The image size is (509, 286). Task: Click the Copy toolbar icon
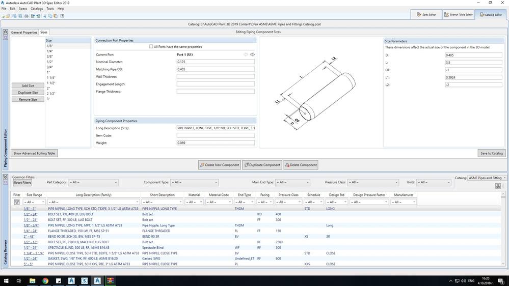tap(50, 16)
